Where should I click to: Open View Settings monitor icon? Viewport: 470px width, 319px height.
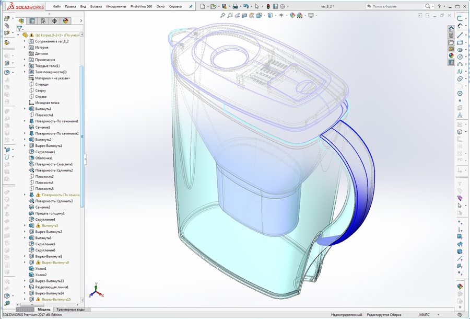coord(311,15)
